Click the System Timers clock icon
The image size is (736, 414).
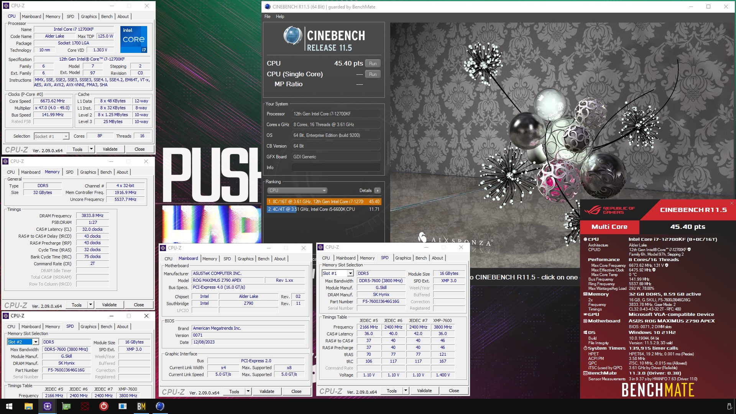click(x=585, y=348)
